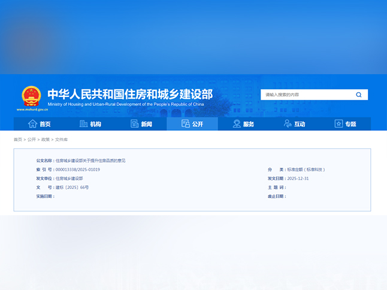
Task: Click the building icon beside 机构
Action: (x=84, y=124)
